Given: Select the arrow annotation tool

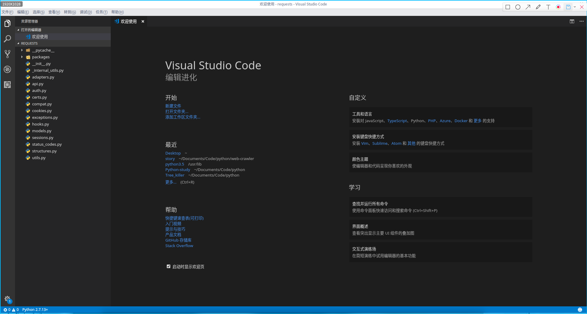Looking at the screenshot, I should pos(528,7).
